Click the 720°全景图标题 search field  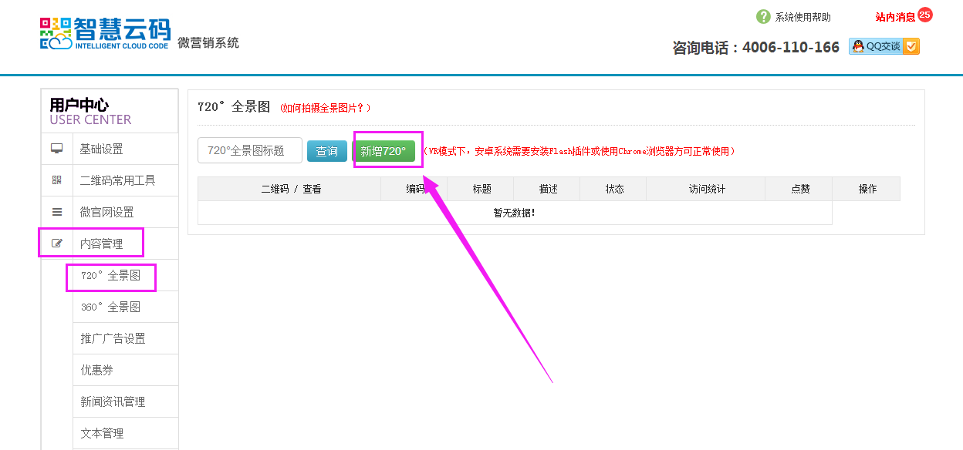tap(250, 150)
